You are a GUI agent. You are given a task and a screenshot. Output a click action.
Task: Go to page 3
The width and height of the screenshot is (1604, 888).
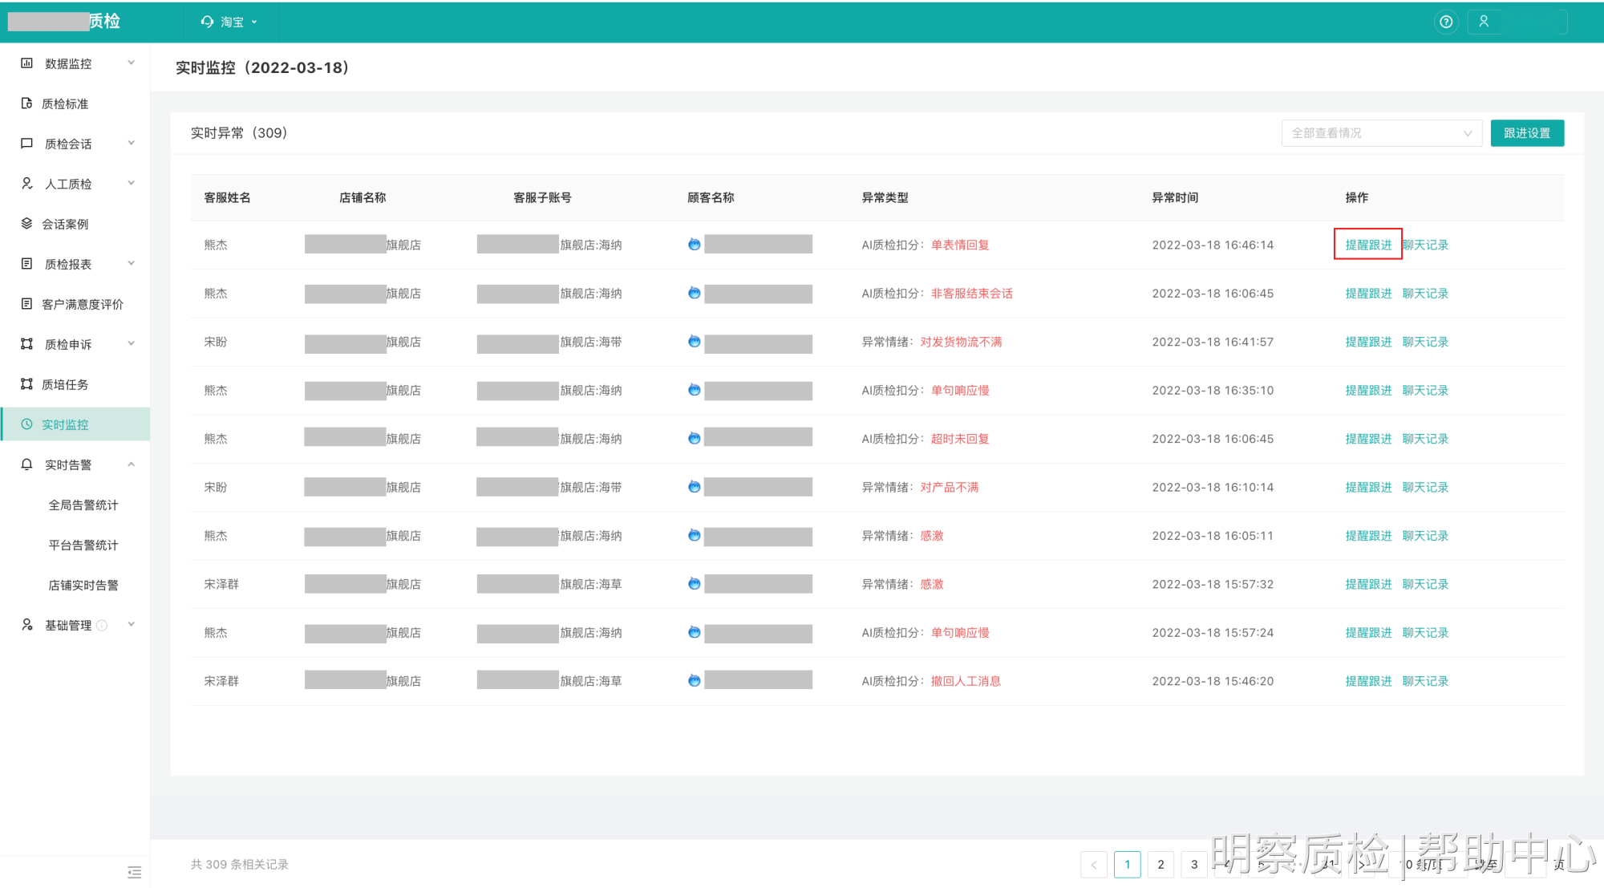1194,864
